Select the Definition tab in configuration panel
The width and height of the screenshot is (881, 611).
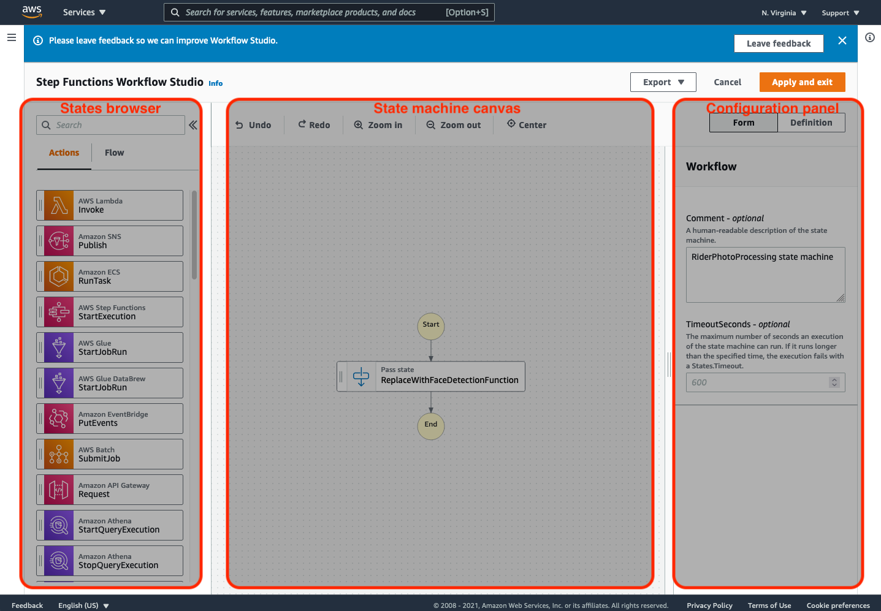[x=811, y=123]
